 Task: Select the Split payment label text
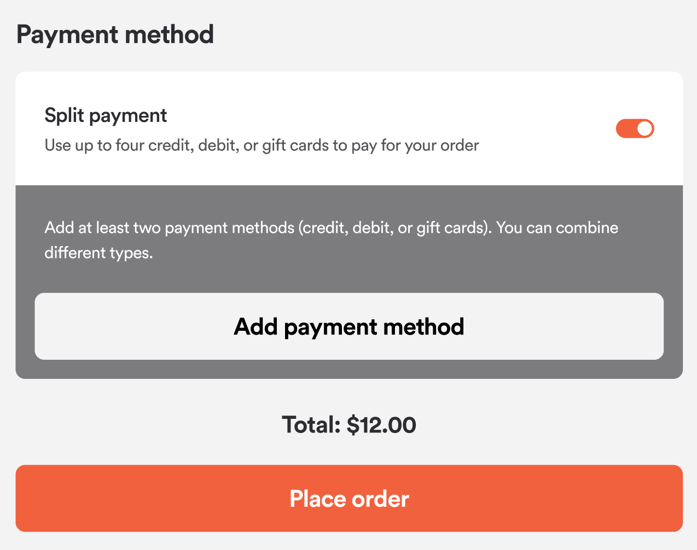click(106, 115)
